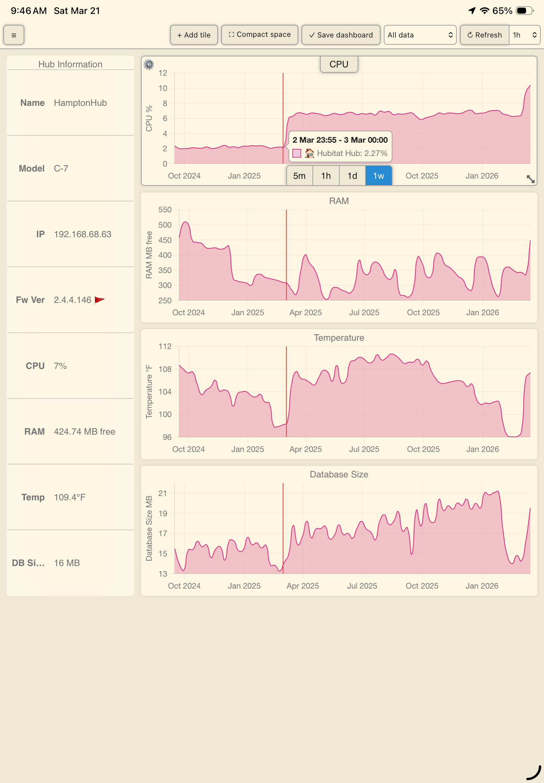Click the Refresh button
This screenshot has width=544, height=783.
point(484,35)
